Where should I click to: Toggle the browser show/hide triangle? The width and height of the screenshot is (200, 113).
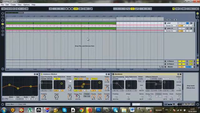coord(2,13)
